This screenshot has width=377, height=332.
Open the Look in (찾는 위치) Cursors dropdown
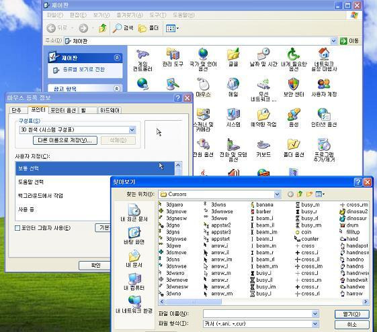(278, 195)
